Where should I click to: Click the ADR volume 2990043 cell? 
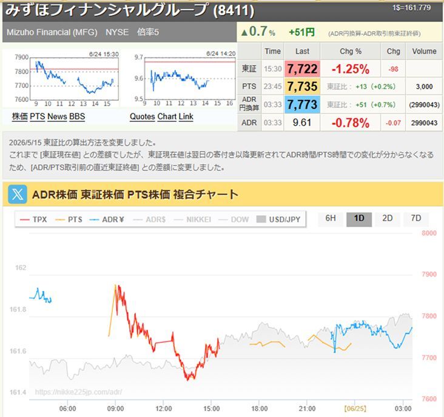tap(424, 123)
